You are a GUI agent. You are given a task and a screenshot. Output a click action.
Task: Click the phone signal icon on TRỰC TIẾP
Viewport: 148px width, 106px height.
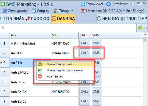pos(123,19)
